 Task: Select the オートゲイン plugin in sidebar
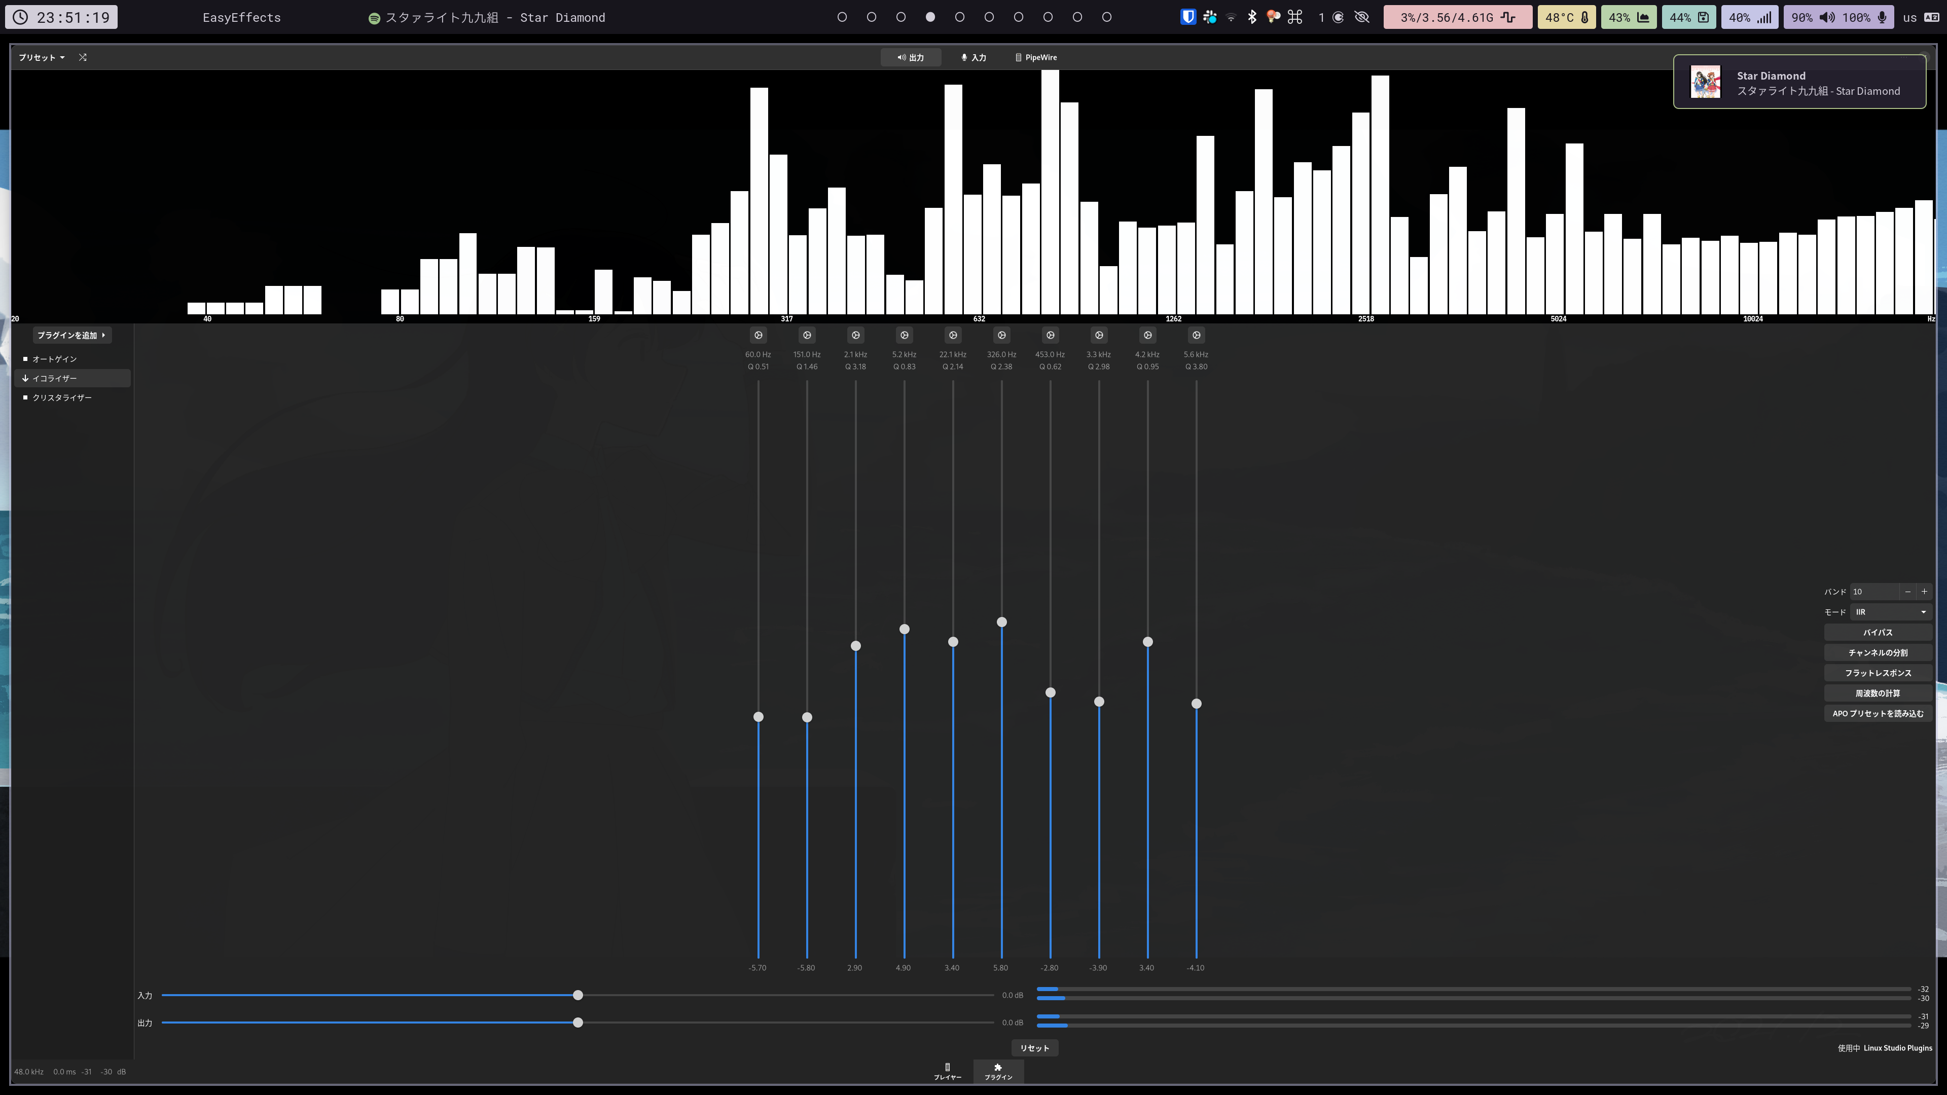[54, 359]
